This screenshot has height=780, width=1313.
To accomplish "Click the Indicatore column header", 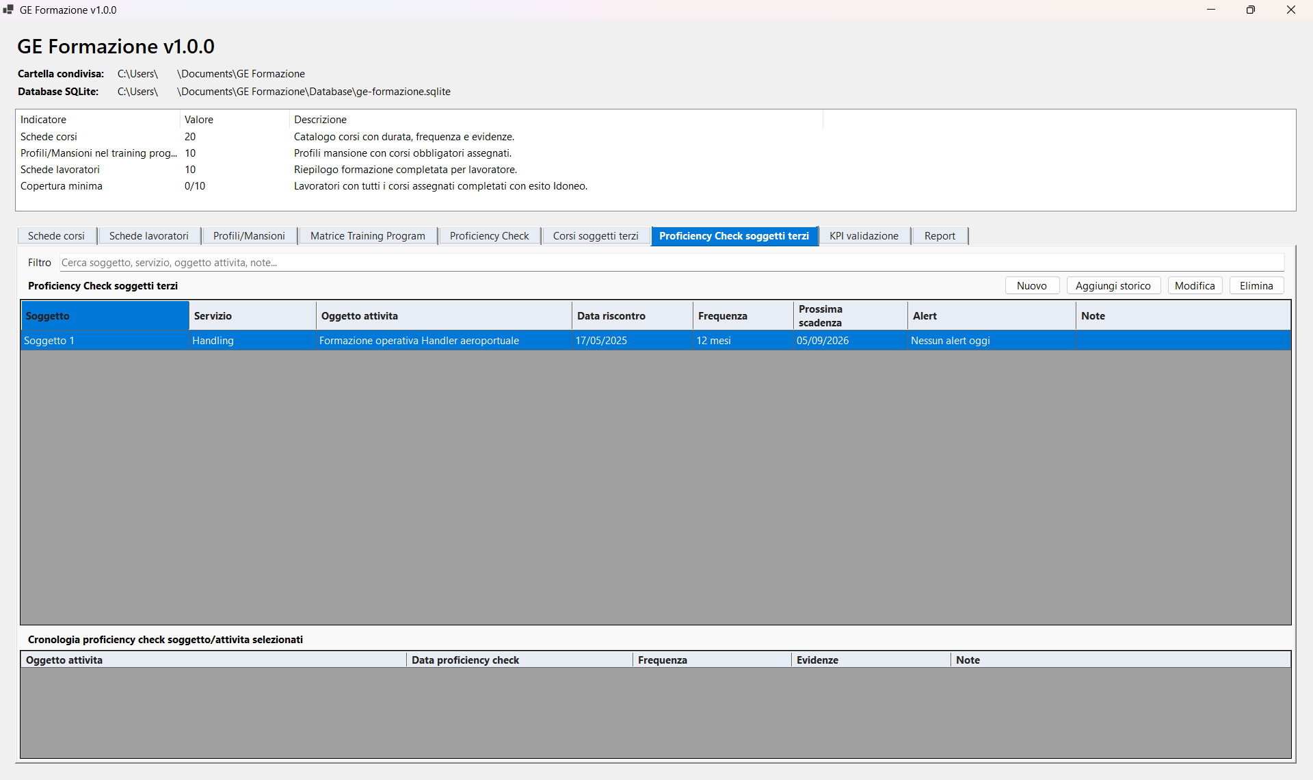I will 98,120.
